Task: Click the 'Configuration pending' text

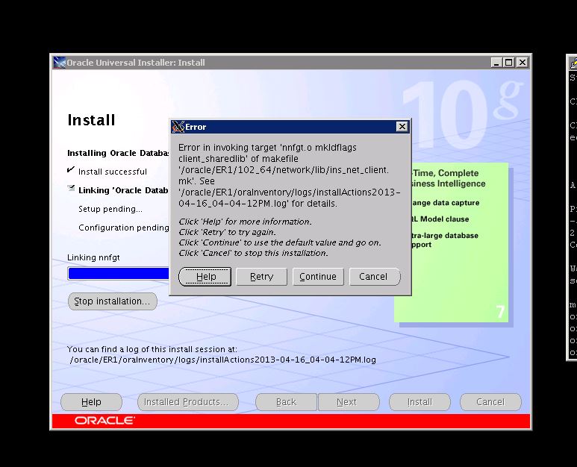Action: [x=124, y=228]
